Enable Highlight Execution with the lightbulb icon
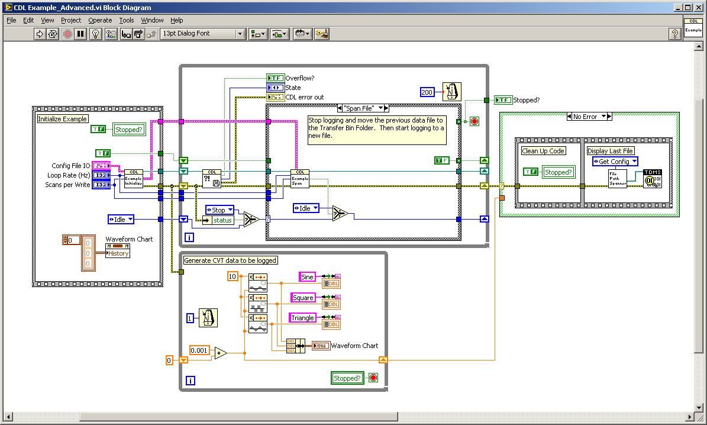707x425 pixels. pyautogui.click(x=96, y=34)
